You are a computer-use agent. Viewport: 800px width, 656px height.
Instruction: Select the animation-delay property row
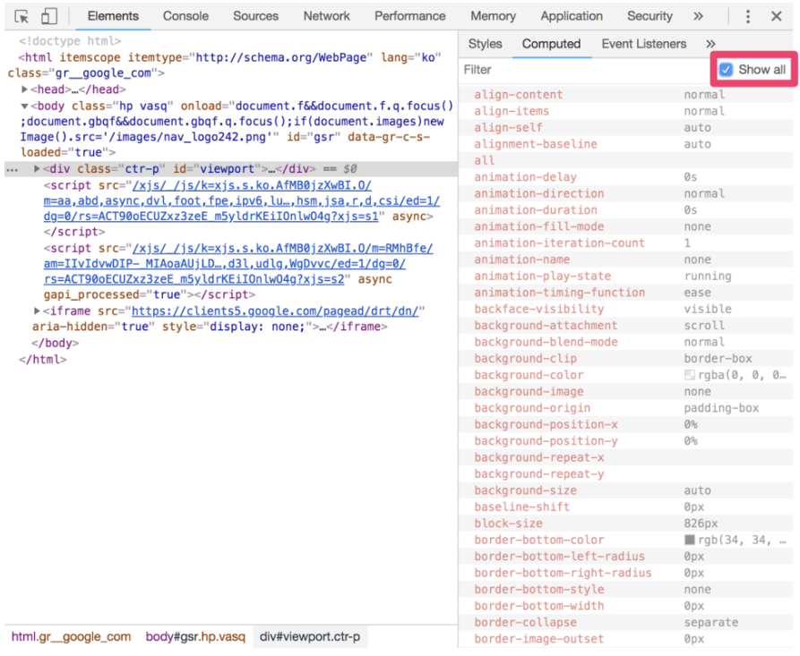click(x=625, y=177)
